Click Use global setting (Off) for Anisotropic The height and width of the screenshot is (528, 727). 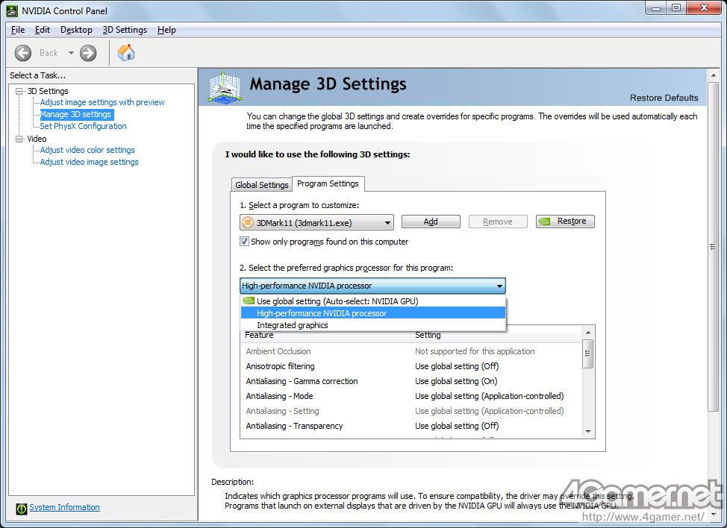click(457, 366)
